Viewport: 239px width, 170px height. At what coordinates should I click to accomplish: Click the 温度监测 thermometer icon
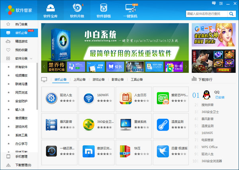pyautogui.click(x=163, y=125)
